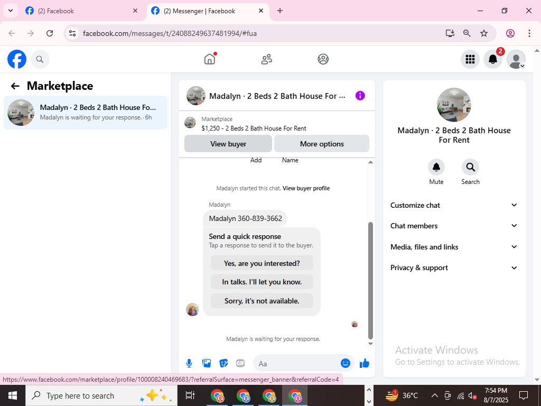
Task: Open the emoji picker smiley
Action: coord(346,363)
